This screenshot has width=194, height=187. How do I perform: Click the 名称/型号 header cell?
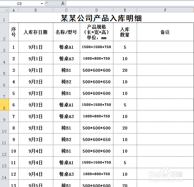(67, 32)
